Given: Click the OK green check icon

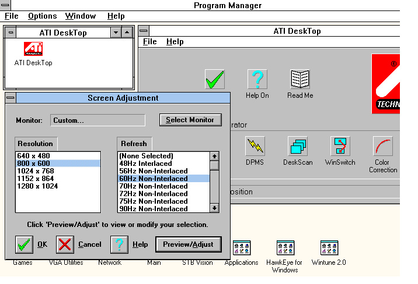Looking at the screenshot, I should 25,244.
